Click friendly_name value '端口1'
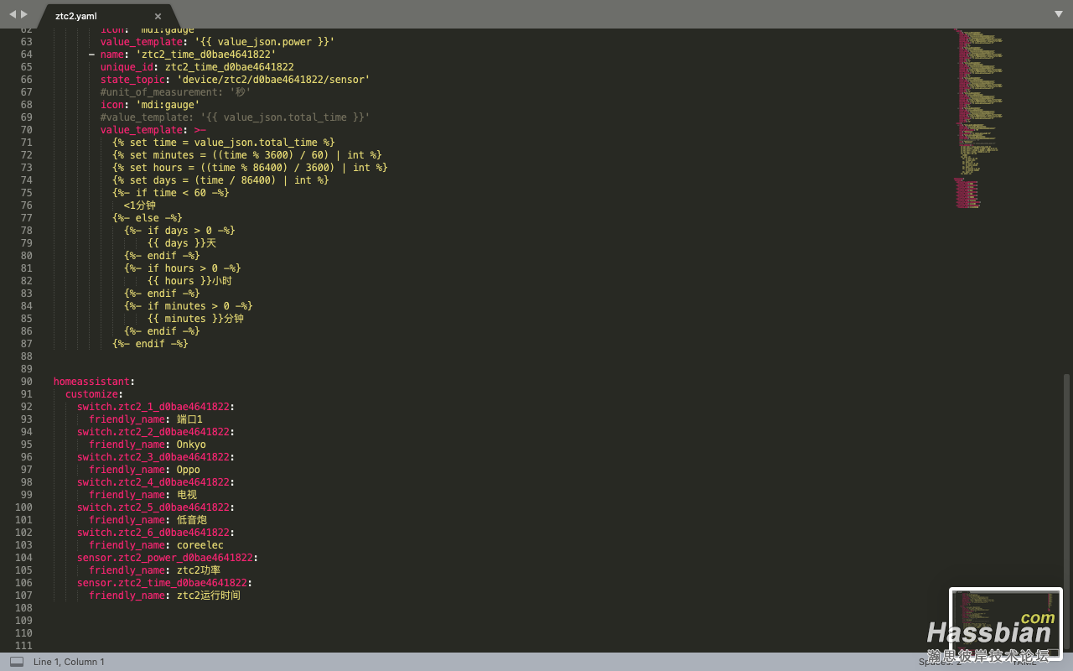 coord(190,419)
